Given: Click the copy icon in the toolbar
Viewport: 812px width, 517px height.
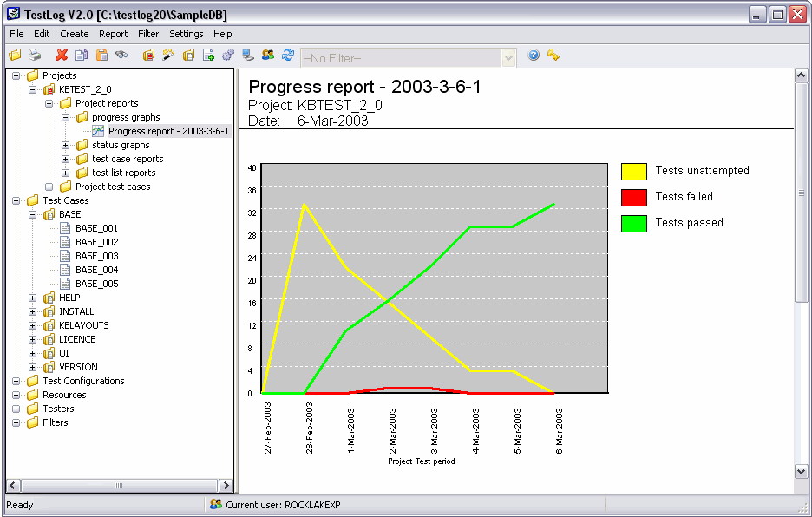Looking at the screenshot, I should [82, 55].
